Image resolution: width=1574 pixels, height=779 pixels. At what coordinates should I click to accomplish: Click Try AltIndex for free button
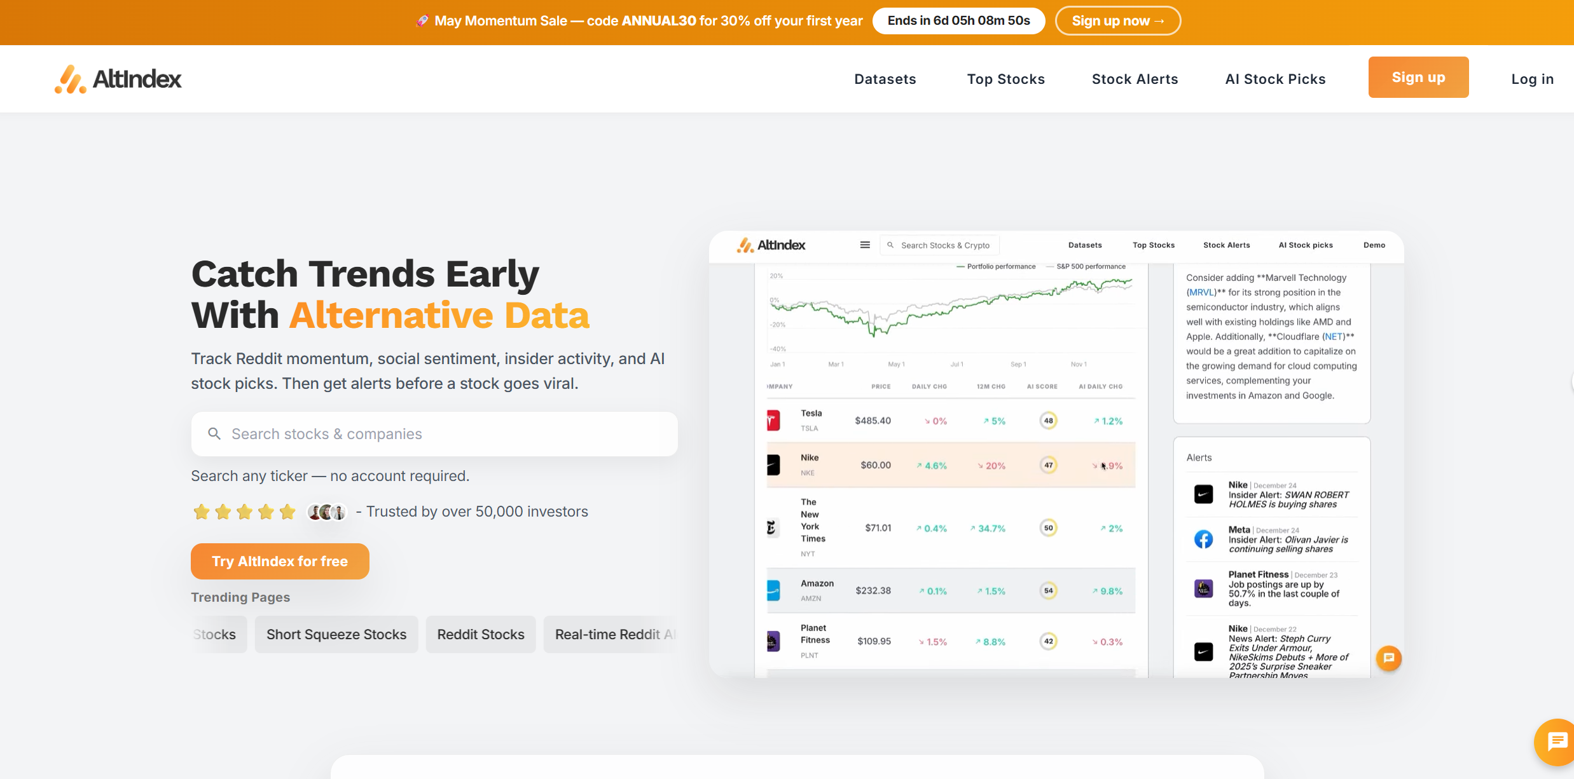[x=280, y=561]
